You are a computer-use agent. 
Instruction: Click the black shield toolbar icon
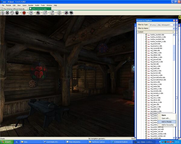(x=17, y=13)
